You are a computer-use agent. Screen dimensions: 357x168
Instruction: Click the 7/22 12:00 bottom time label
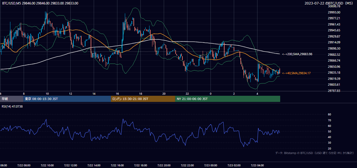[x=70, y=165]
